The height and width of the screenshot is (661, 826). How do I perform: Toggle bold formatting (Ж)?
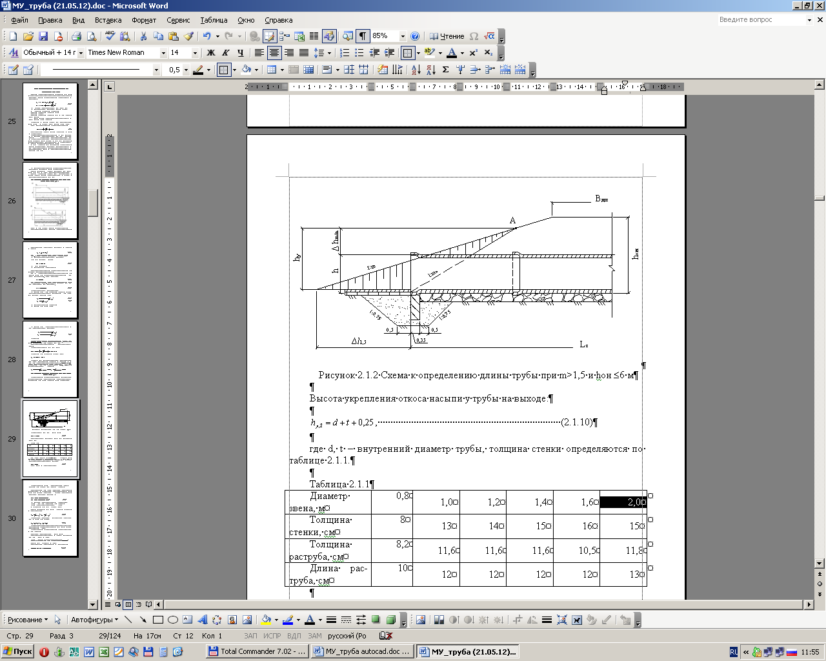(210, 53)
